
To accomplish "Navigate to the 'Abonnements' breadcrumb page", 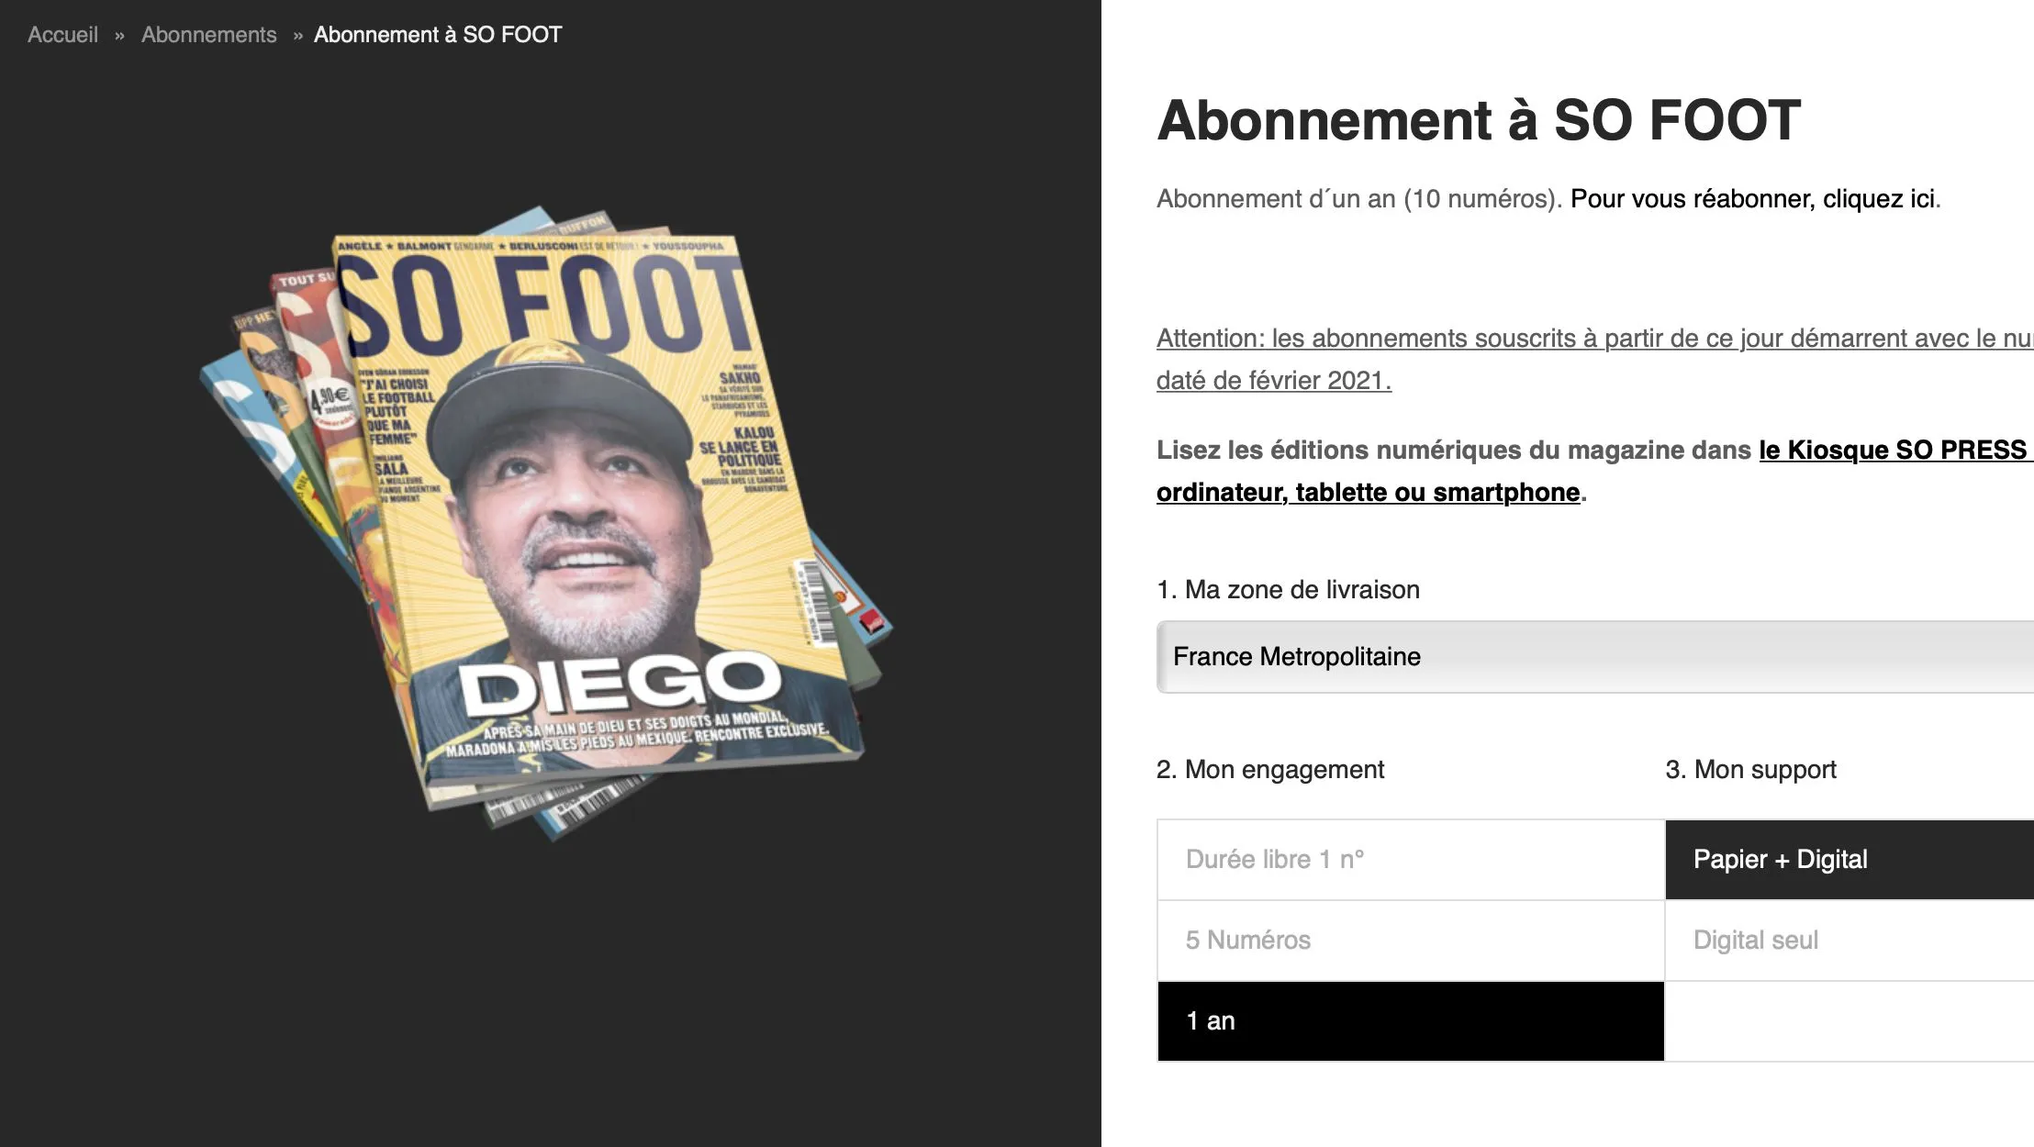I will 208,34.
